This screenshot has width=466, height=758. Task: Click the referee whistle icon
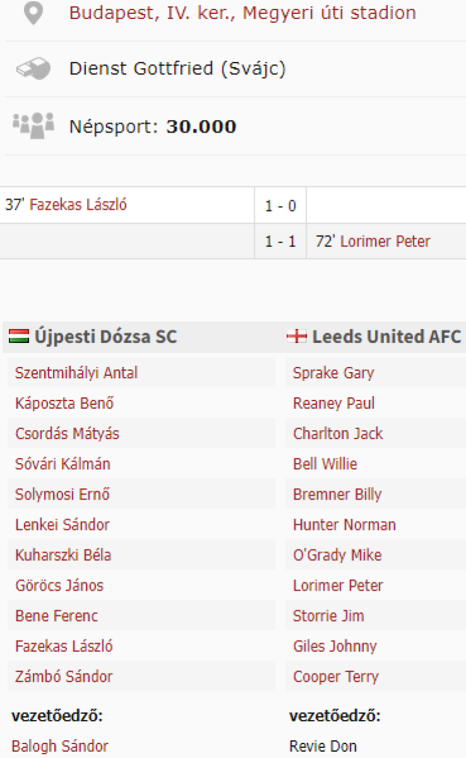(x=33, y=68)
